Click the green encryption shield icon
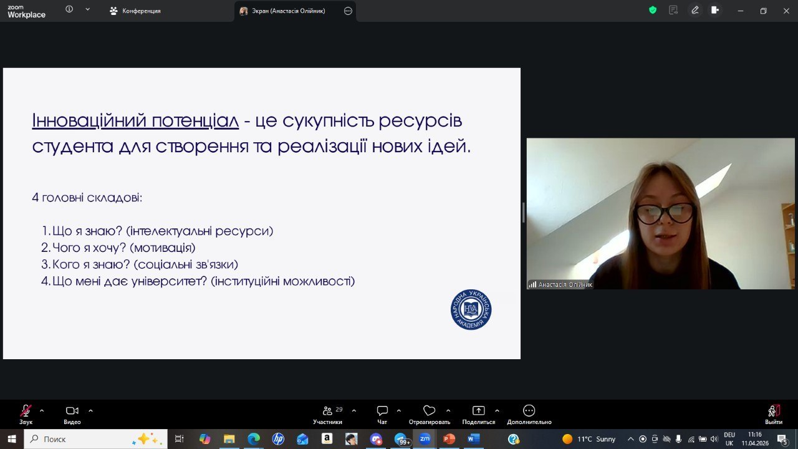 [653, 10]
